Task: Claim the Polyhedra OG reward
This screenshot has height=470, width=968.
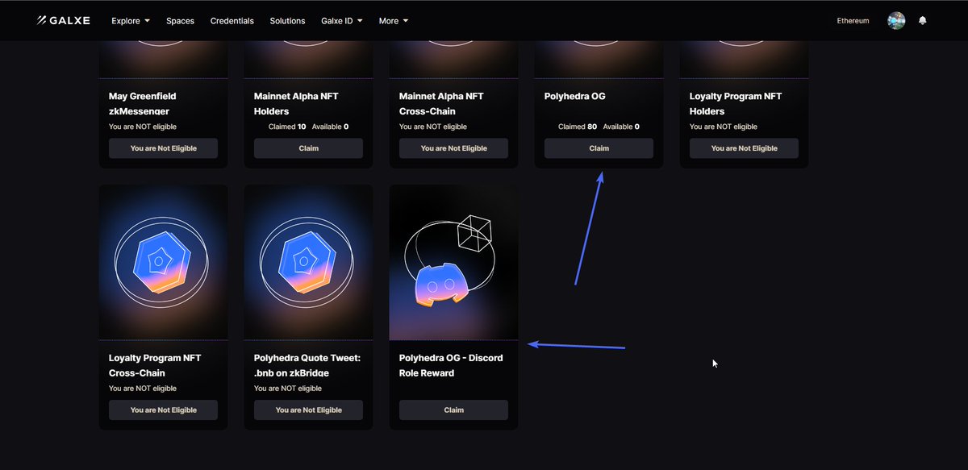Action: tap(599, 148)
